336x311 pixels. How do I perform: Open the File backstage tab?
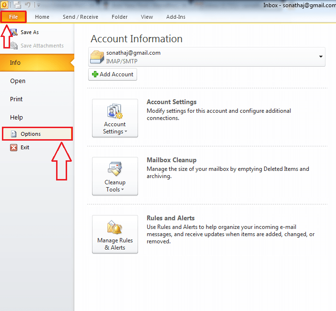[x=13, y=17]
